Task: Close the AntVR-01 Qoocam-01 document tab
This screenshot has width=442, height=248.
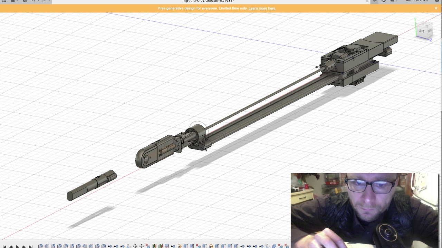Action: pos(367,1)
